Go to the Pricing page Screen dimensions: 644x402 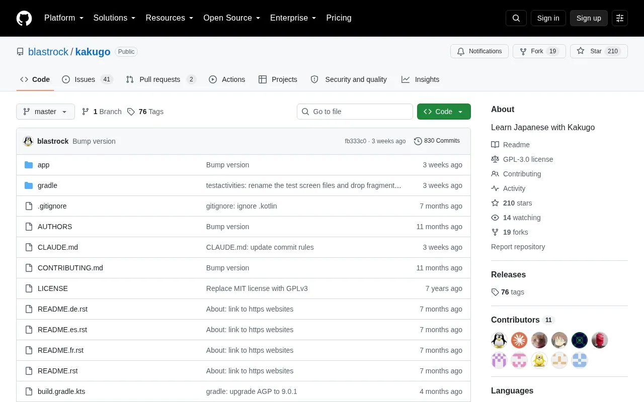pos(339,18)
